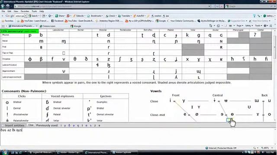Click the Translate toolbar button

pyautogui.click(x=125, y=16)
